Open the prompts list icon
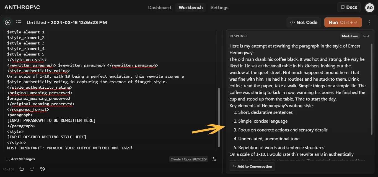The image size is (378, 177). coord(19,22)
